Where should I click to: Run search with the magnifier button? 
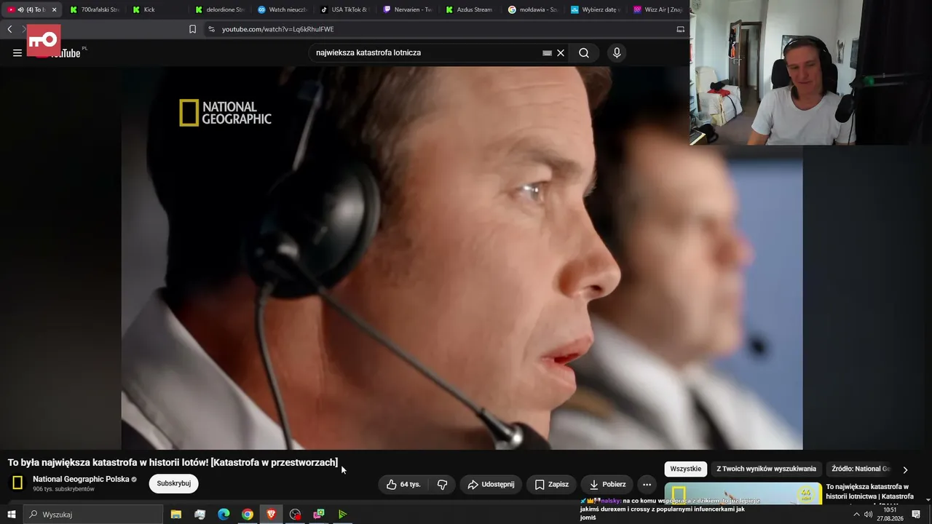point(584,53)
